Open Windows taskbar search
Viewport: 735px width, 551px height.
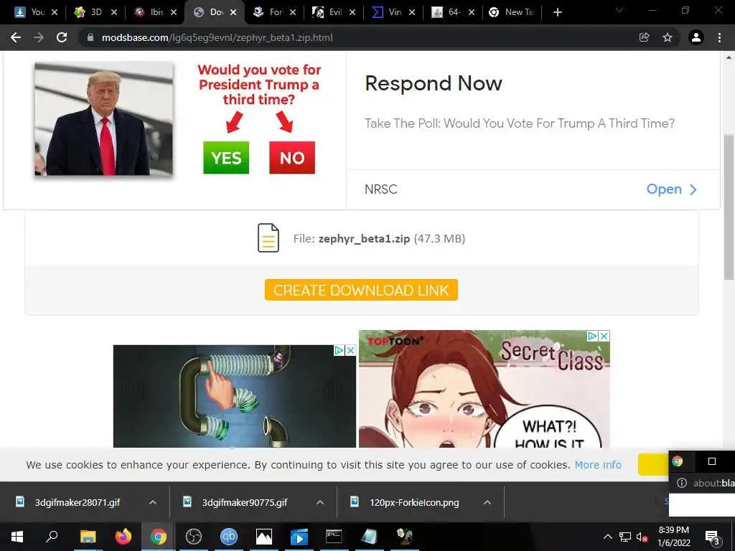pos(52,537)
